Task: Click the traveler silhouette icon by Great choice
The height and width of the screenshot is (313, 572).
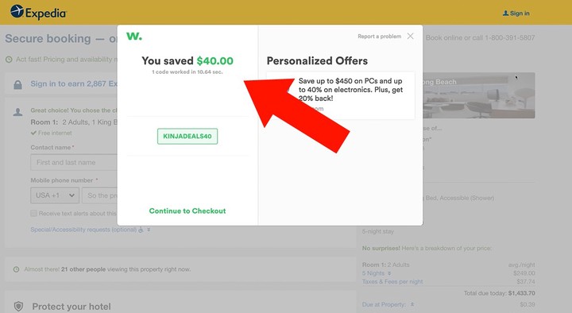Action: (x=17, y=112)
